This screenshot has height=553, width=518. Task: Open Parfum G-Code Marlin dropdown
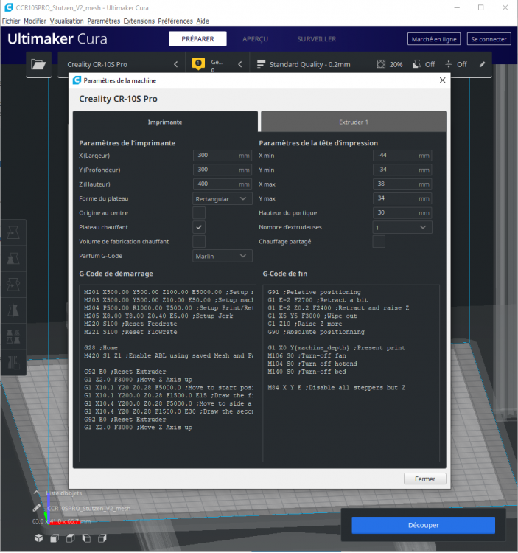223,256
